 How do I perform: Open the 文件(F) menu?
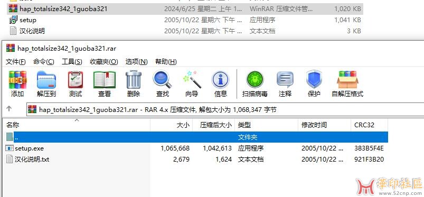[x=16, y=62]
